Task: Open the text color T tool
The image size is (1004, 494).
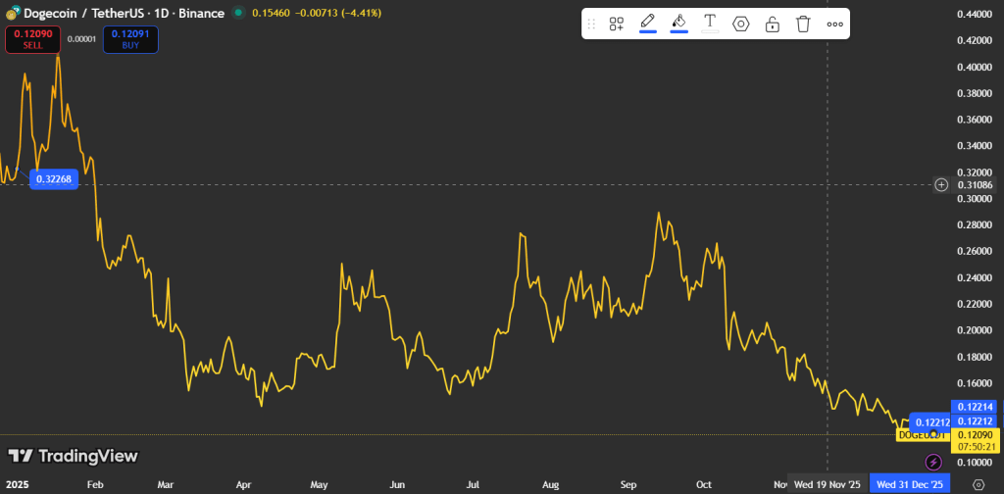Action: (710, 24)
